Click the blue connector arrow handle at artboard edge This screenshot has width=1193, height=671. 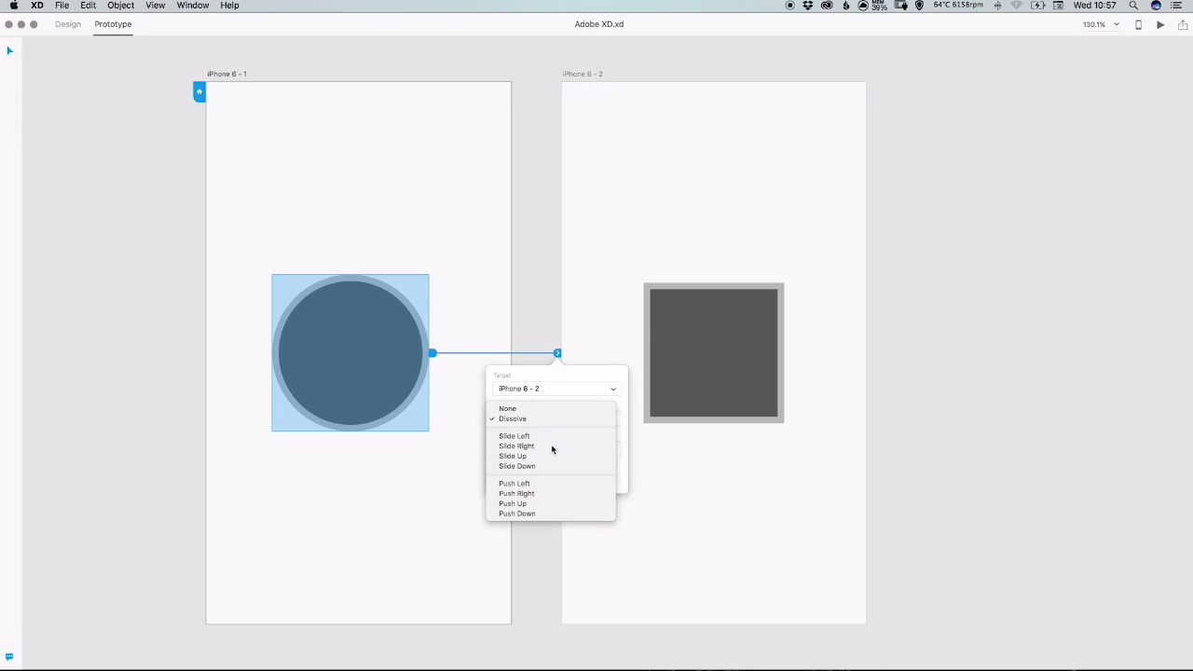[x=557, y=353]
